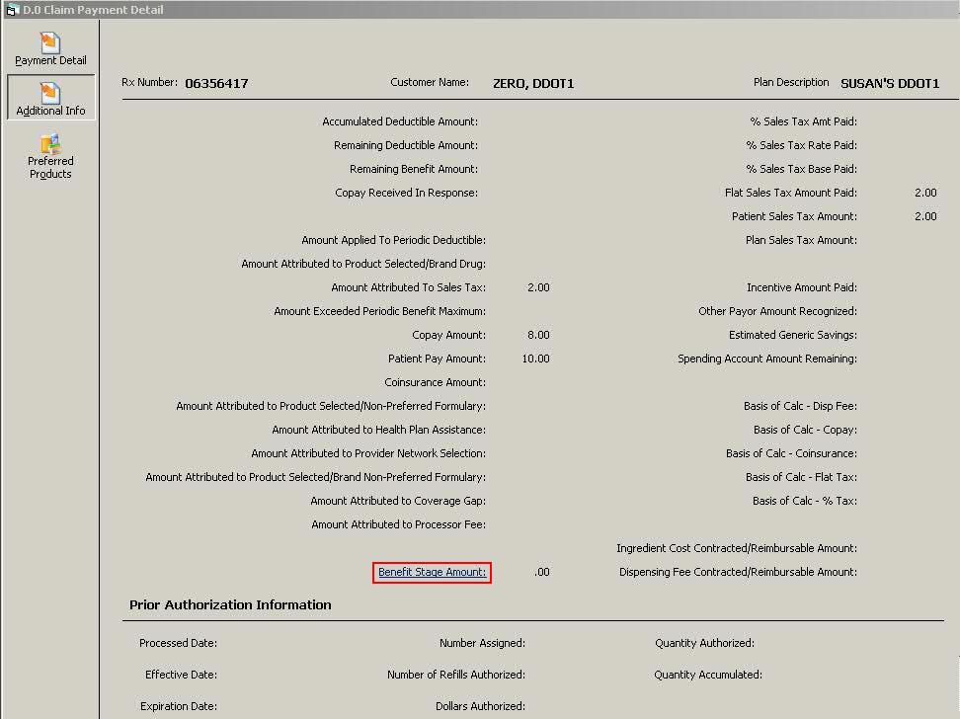
Task: Click Basis of Calc - Flat Tax label
Action: point(801,477)
